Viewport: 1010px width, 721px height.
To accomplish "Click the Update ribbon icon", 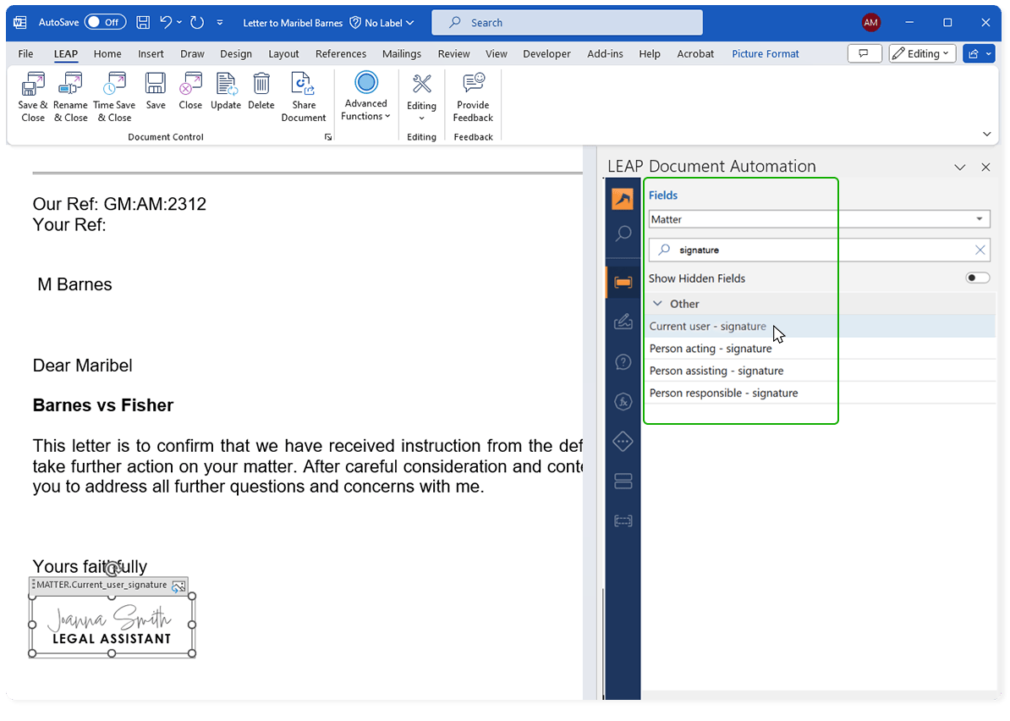I will (x=226, y=91).
